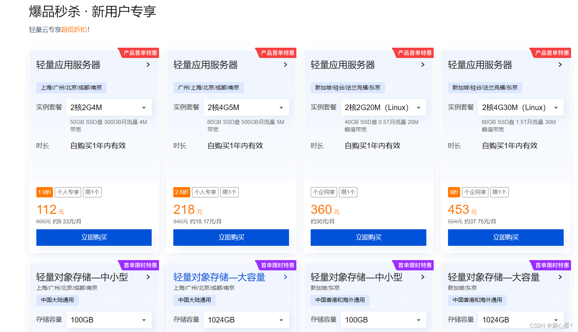Click the 中国香港和海外通用 tag under 轻量对象存储—大容量
This screenshot has width=578, height=332.
(x=477, y=300)
